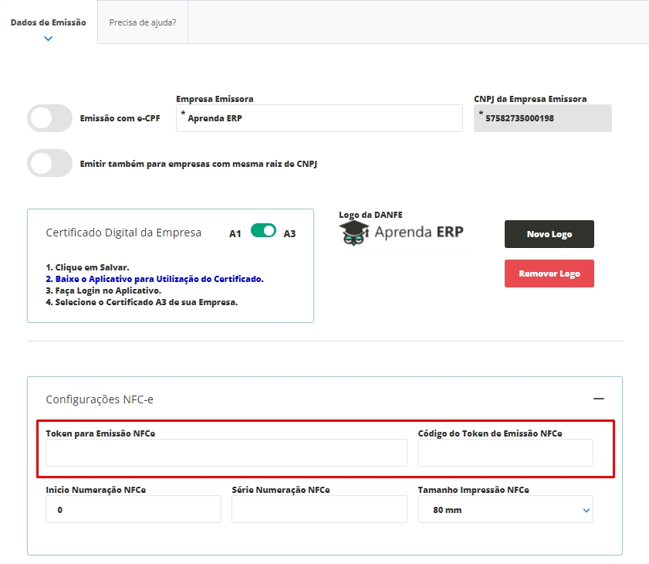Click the CNPJ da Empresa Emissora field
The width and height of the screenshot is (649, 564).
point(543,118)
